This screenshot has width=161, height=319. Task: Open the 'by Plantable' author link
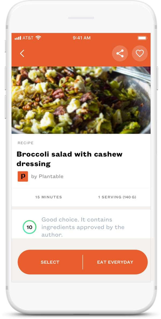click(x=47, y=176)
